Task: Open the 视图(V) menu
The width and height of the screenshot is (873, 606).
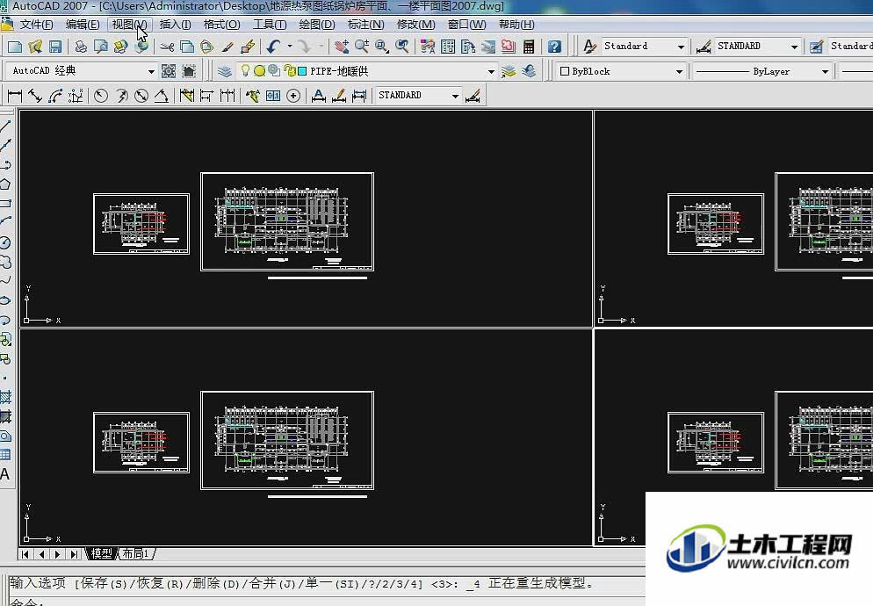Action: [129, 25]
